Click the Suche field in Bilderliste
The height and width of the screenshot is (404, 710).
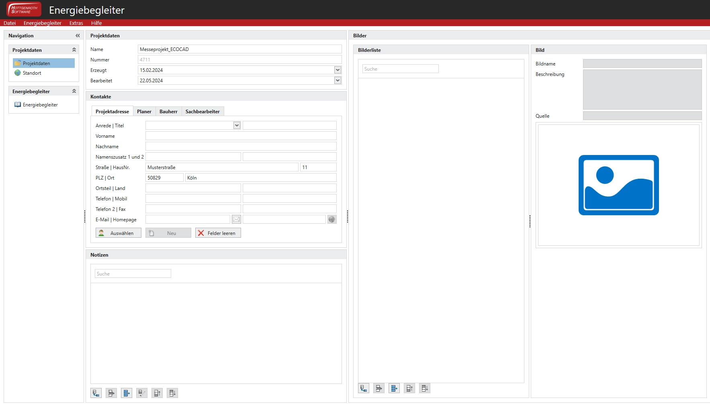[400, 69]
